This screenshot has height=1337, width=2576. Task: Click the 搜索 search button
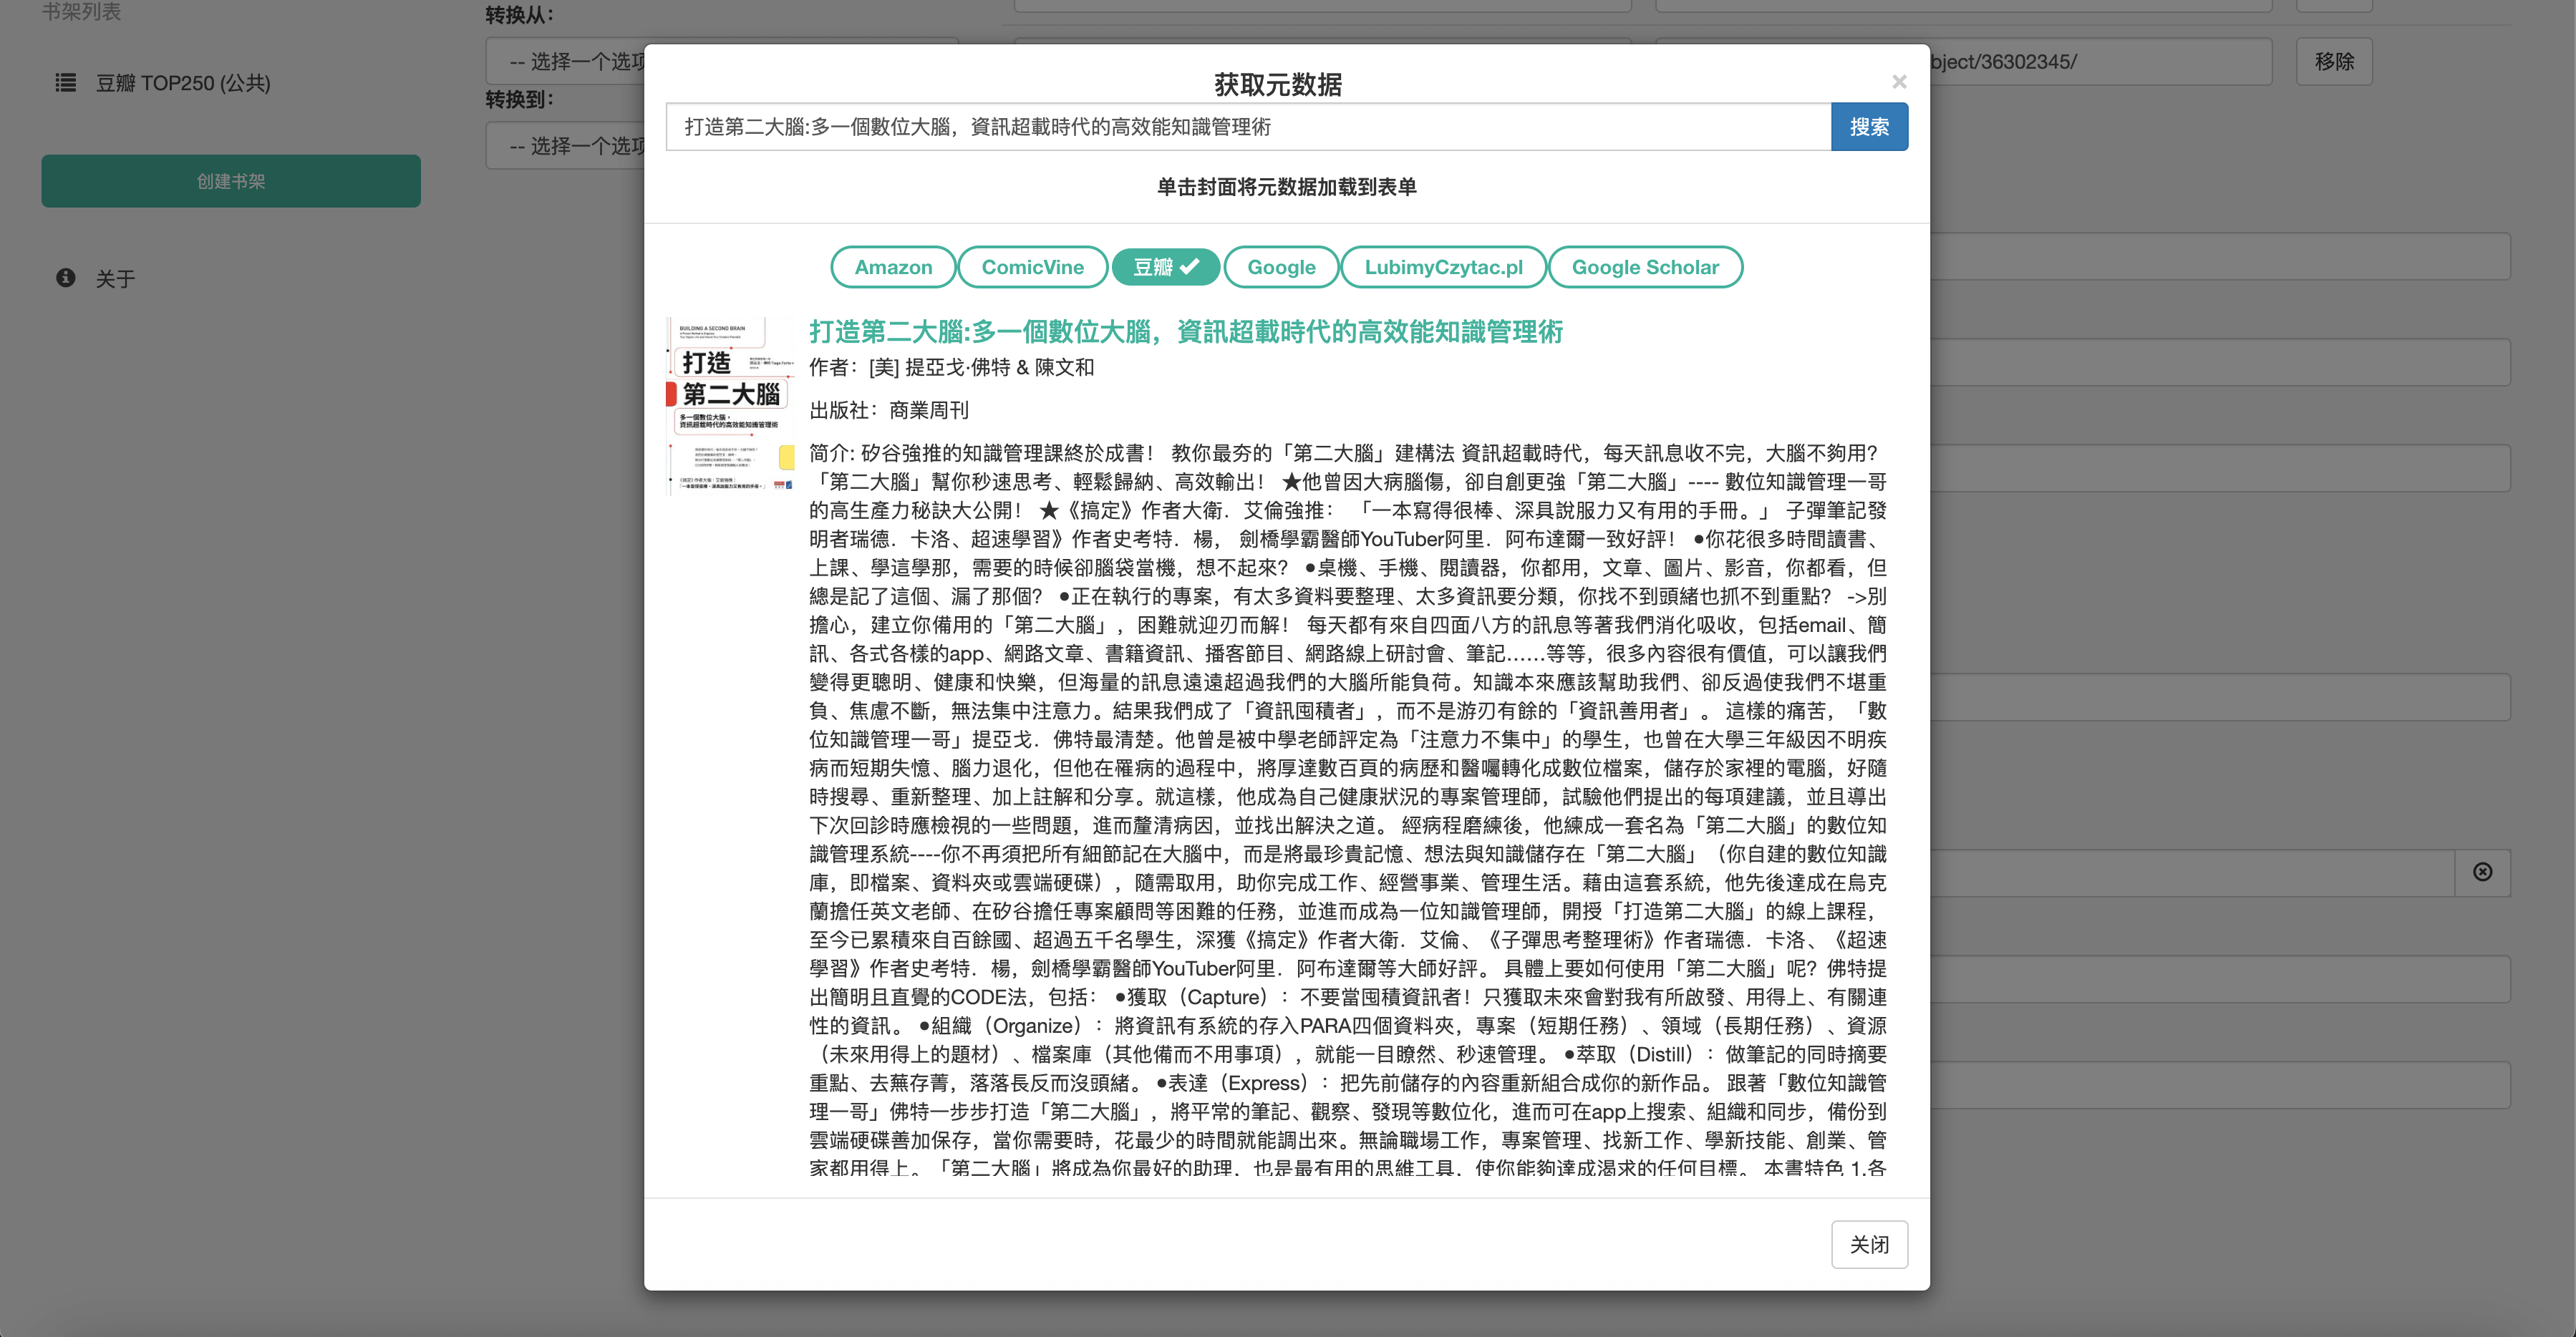pos(1869,127)
